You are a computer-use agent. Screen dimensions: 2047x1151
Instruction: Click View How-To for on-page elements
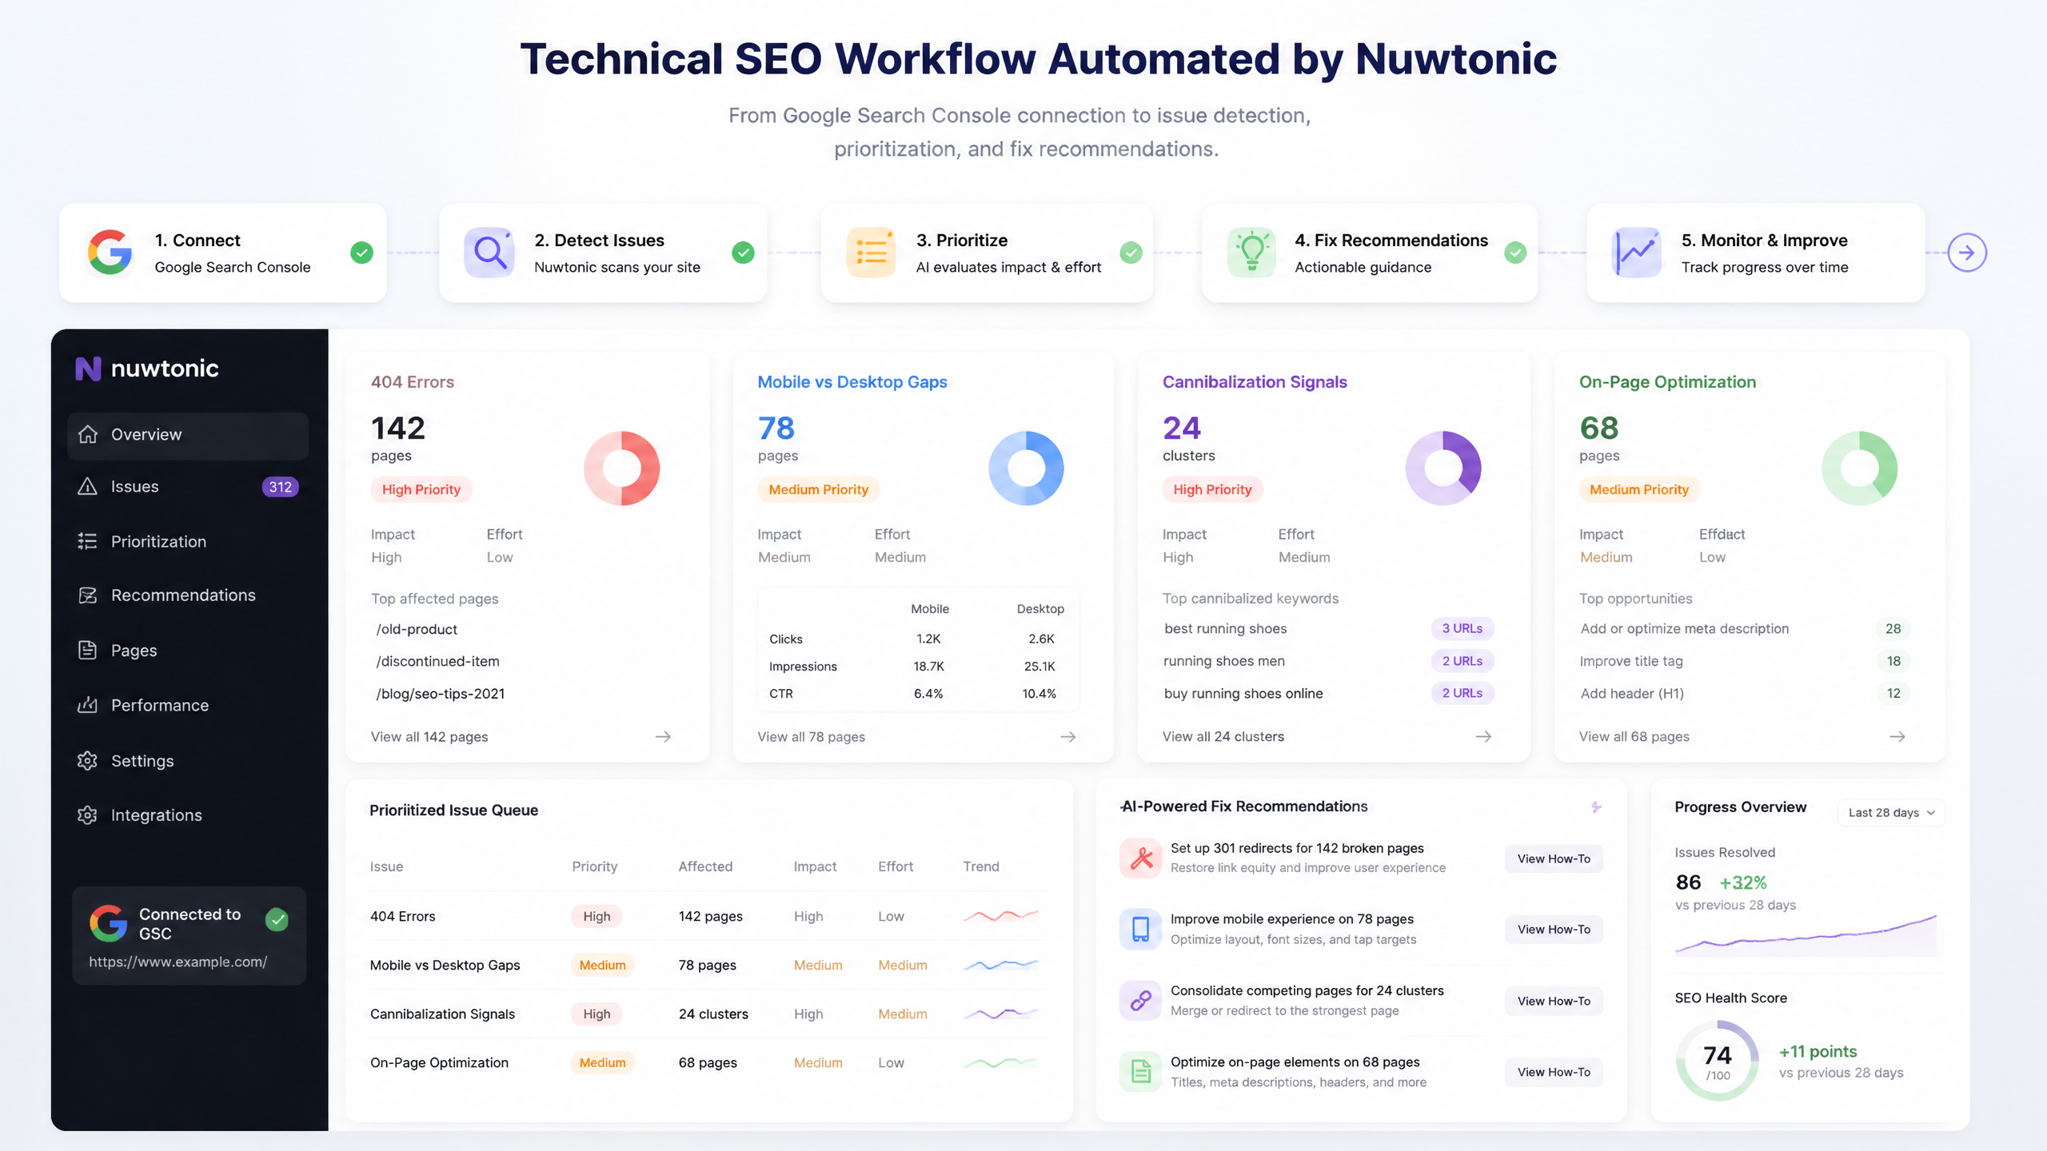click(x=1554, y=1073)
